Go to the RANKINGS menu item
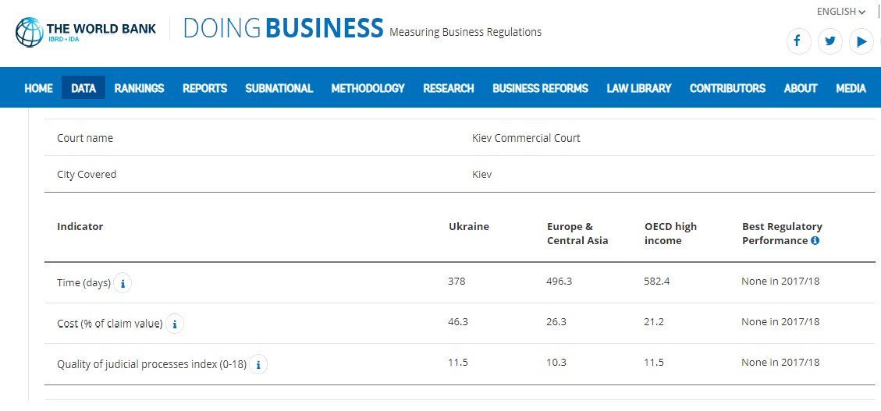 click(140, 88)
